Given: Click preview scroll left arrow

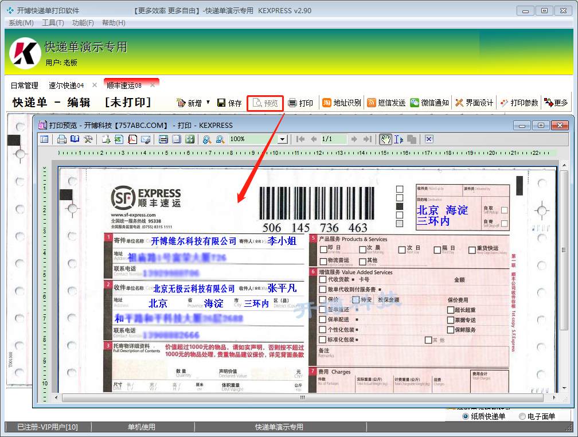Looking at the screenshot, I should click(x=56, y=397).
